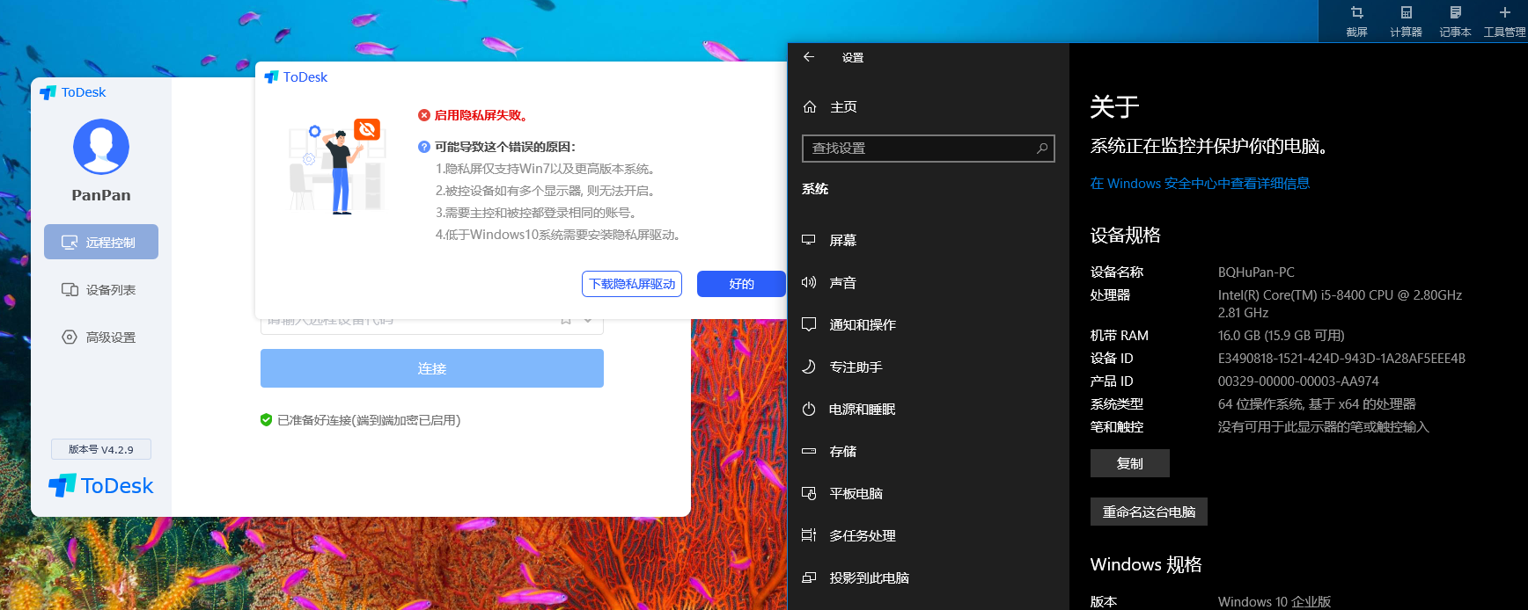Click the 设置 title in the Settings window

(x=852, y=58)
